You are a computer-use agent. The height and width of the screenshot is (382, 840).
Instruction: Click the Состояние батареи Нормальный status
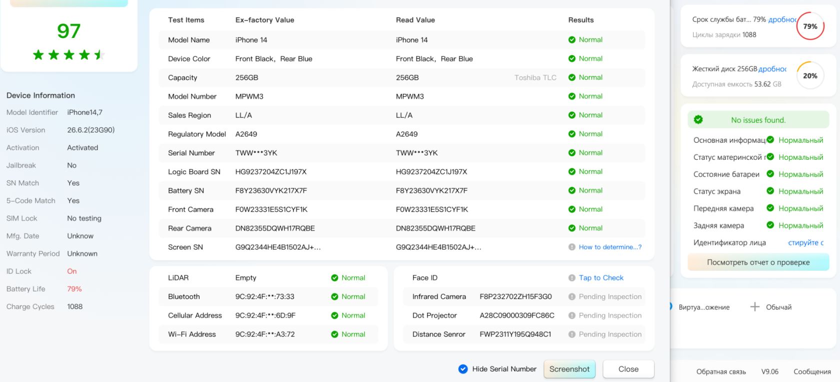pyautogui.click(x=800, y=174)
